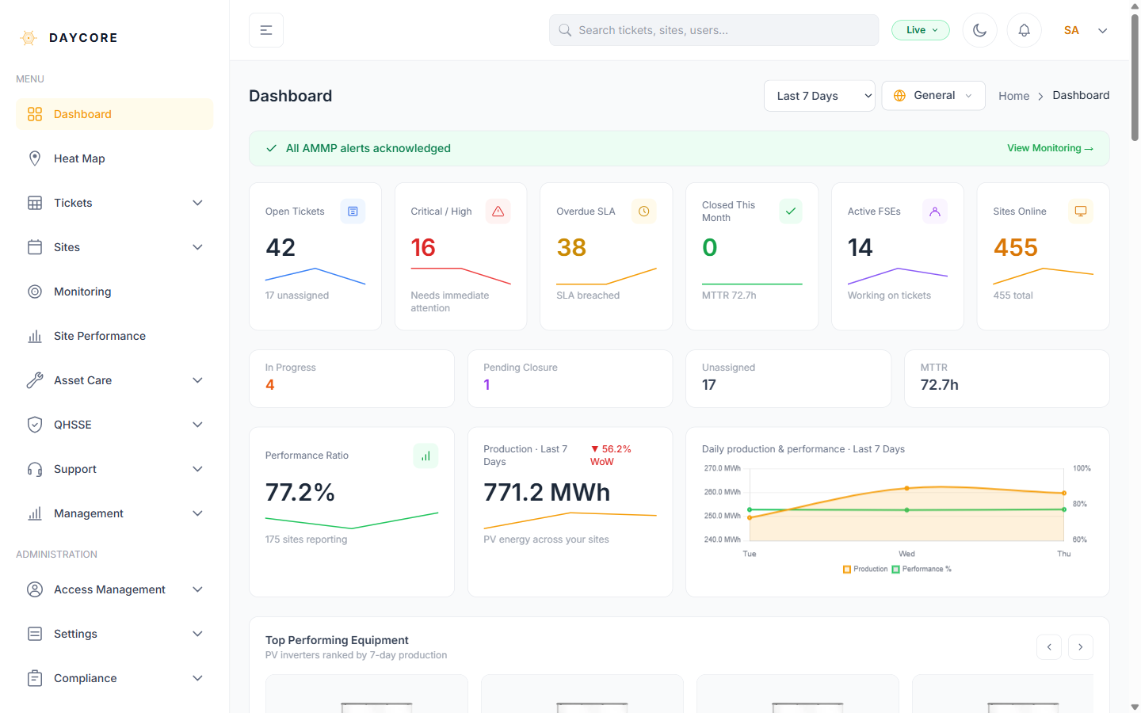Open the Live status dropdown

pyautogui.click(x=921, y=30)
